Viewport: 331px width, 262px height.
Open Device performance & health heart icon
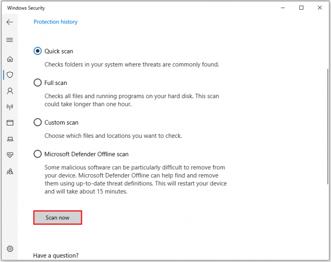click(10, 155)
